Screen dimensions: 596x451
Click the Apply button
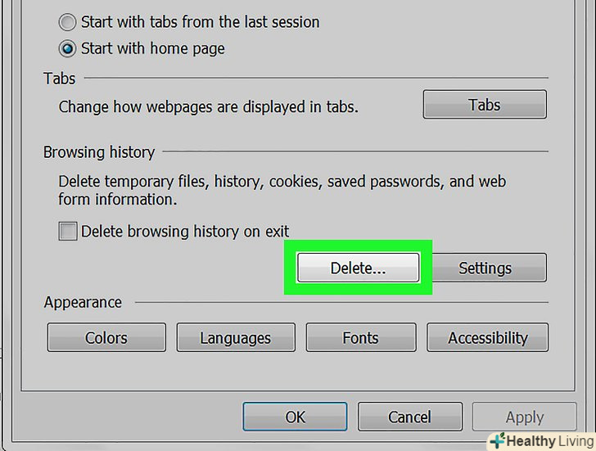click(x=525, y=417)
